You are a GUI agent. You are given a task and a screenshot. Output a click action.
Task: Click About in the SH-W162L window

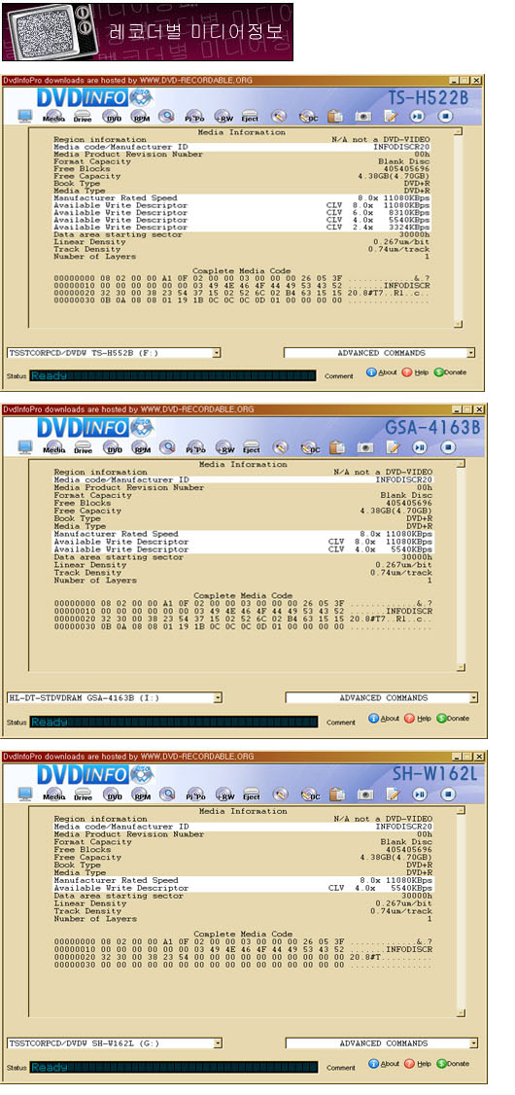tap(384, 1064)
